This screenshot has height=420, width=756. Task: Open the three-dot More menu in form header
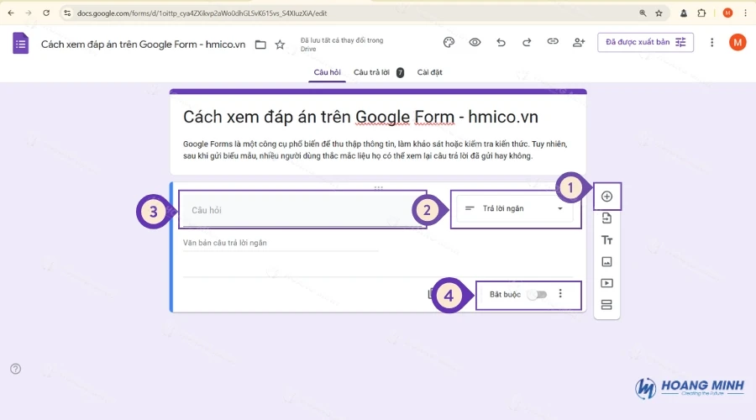711,43
